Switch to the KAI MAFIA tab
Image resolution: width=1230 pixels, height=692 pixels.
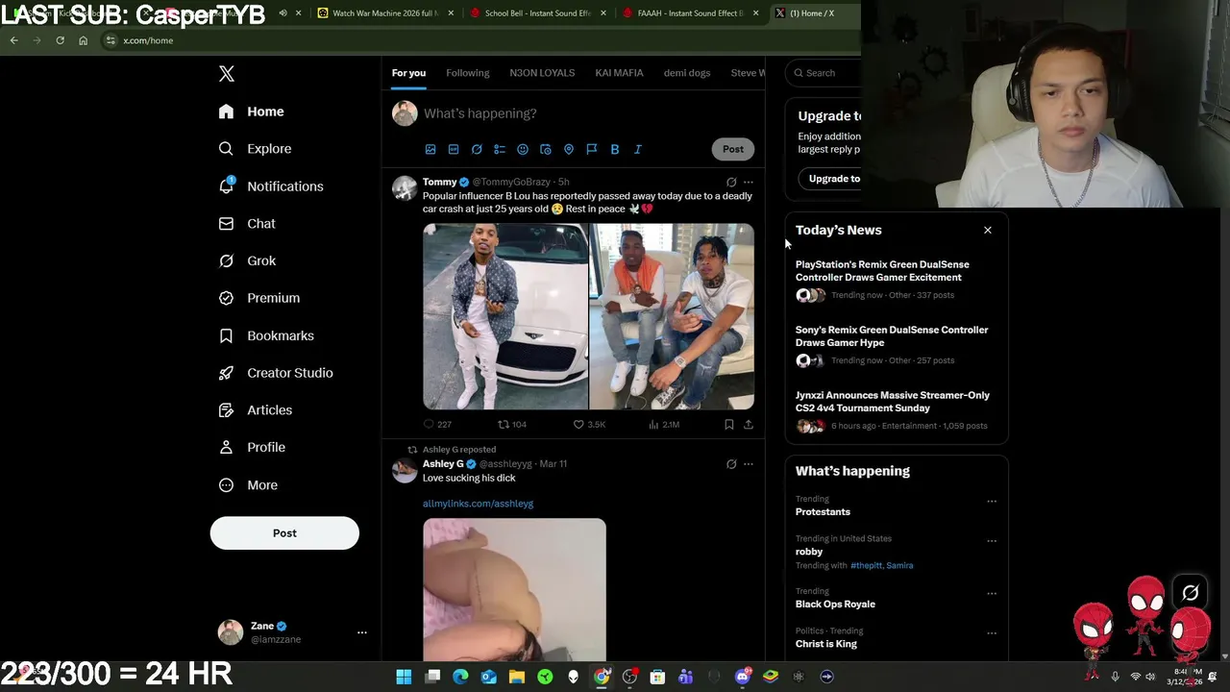click(619, 73)
